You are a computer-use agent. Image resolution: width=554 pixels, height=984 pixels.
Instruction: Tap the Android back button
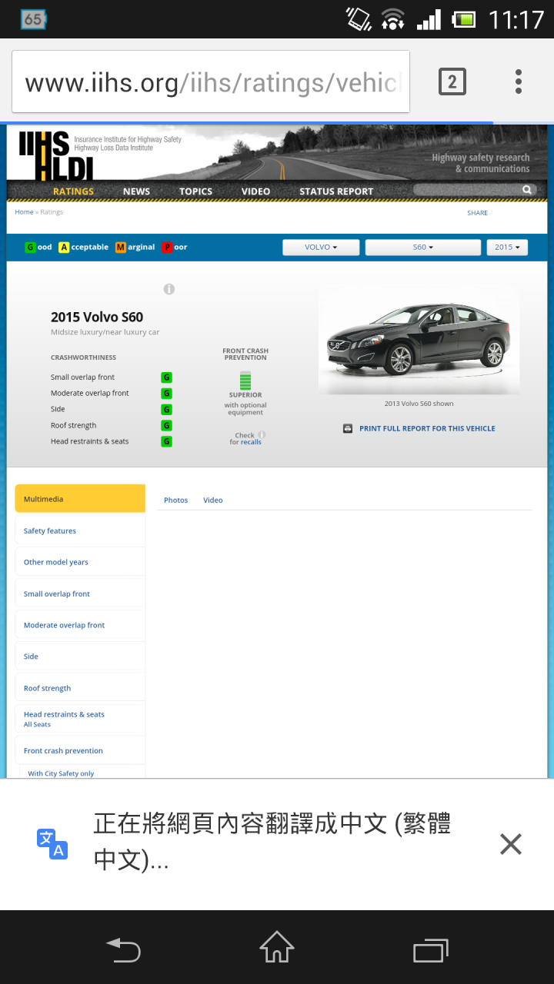click(x=123, y=950)
